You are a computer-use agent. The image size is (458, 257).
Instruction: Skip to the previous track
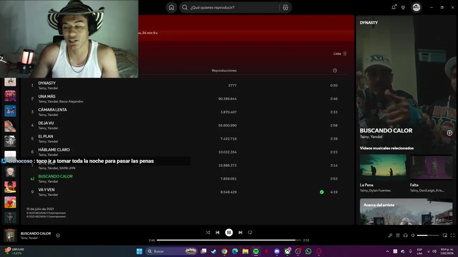tap(218, 232)
